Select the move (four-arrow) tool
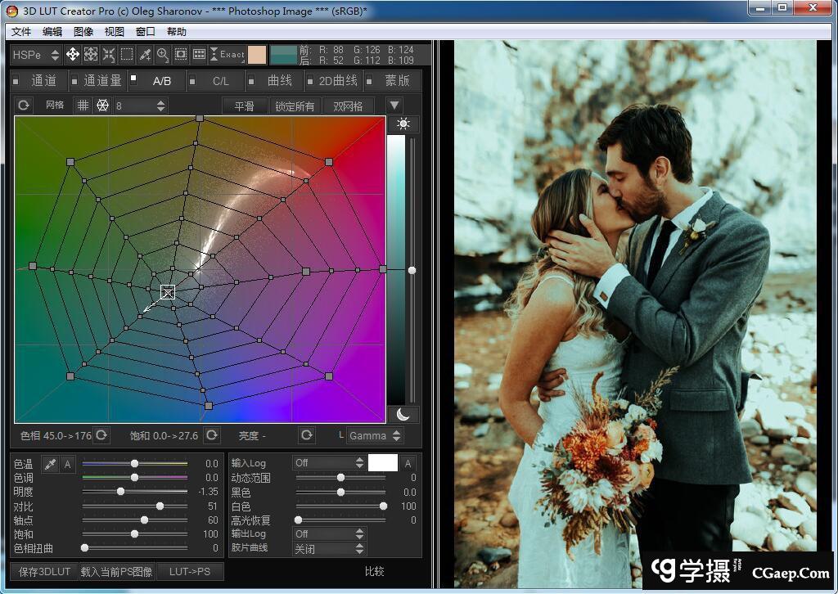This screenshot has height=594, width=838. pos(73,55)
